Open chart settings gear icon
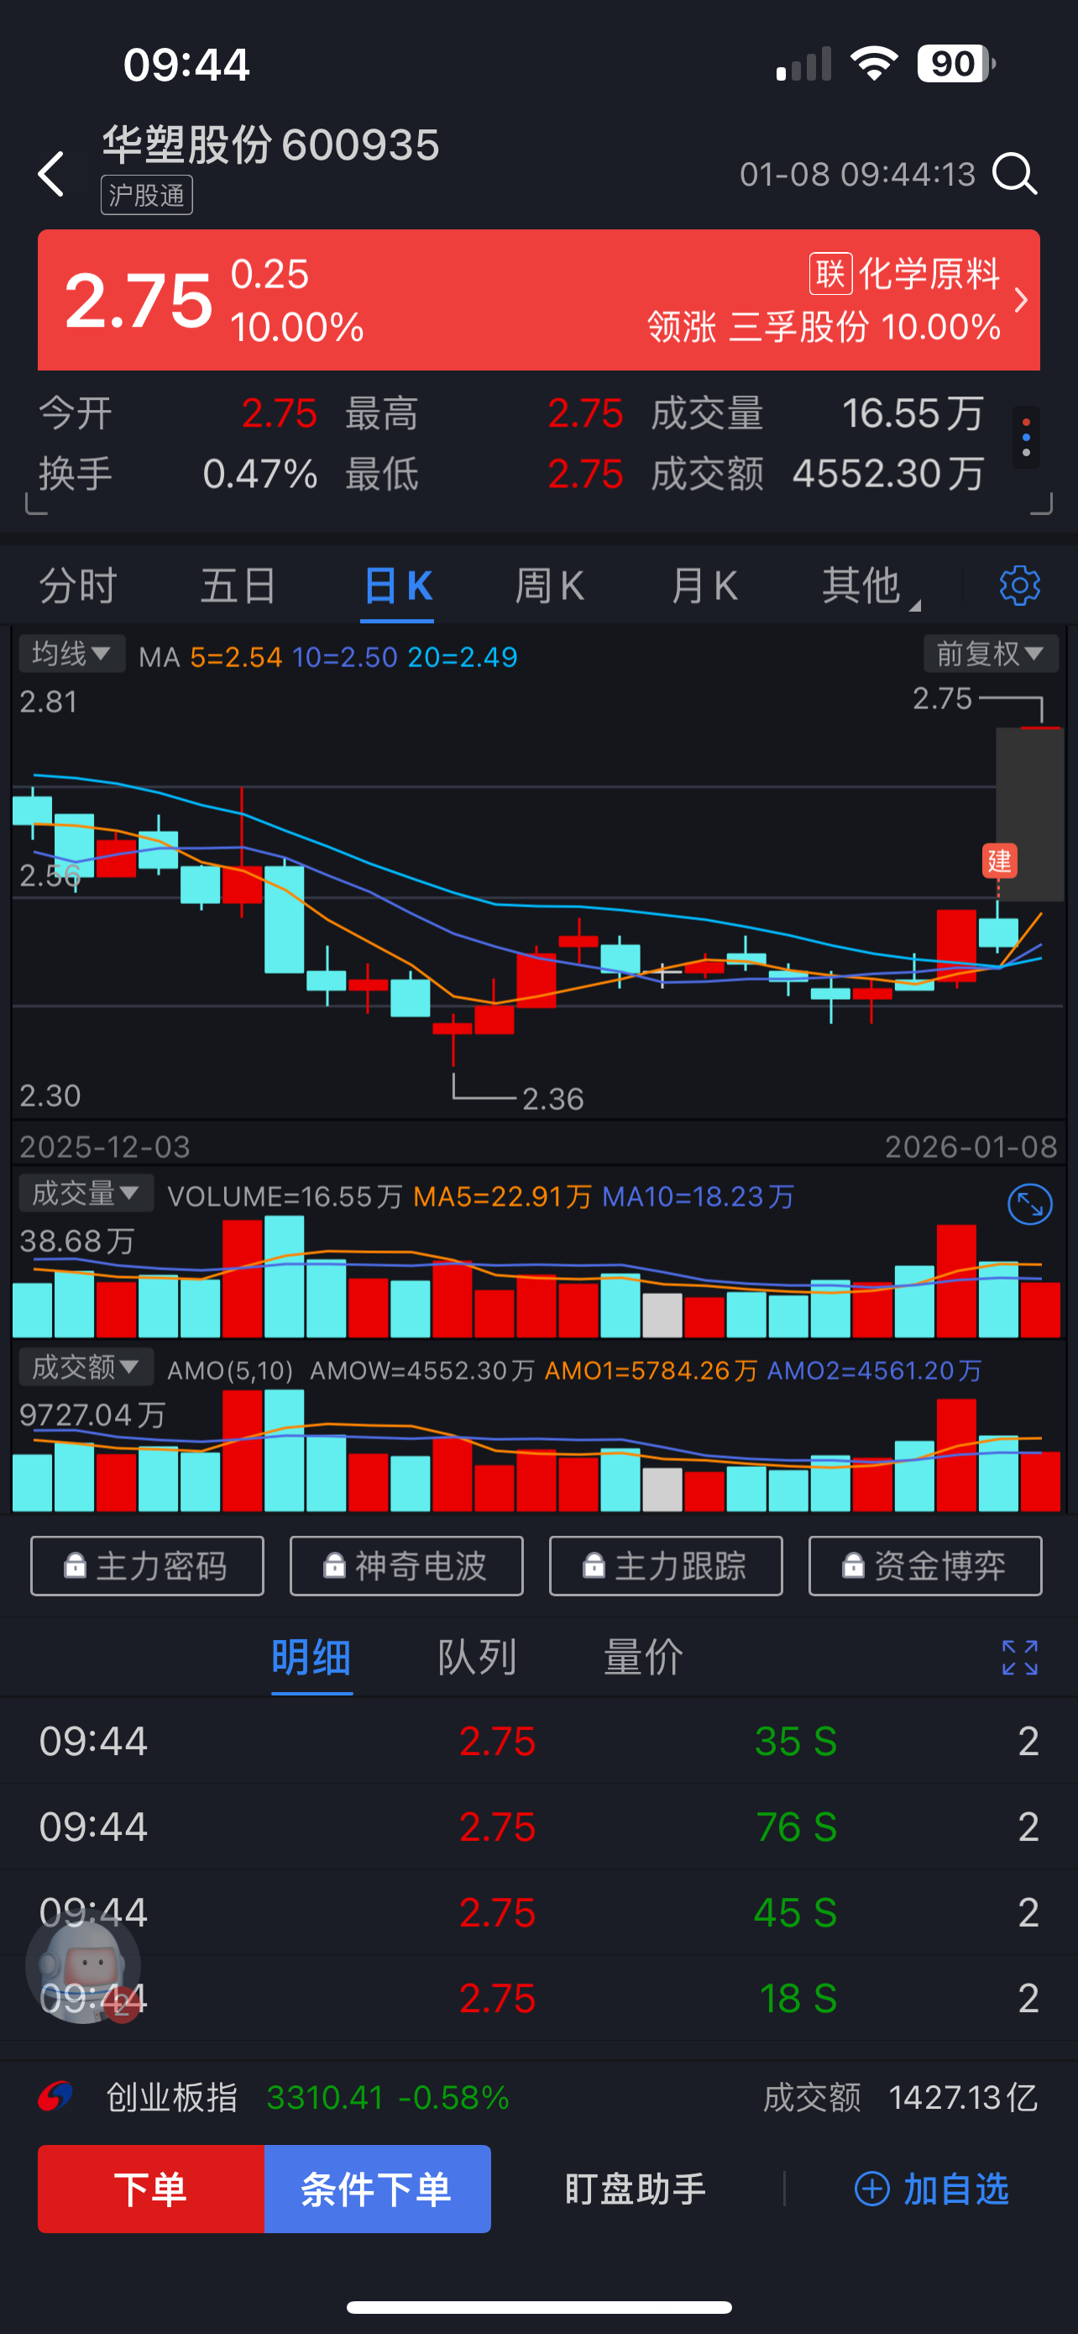This screenshot has height=2334, width=1078. (x=1019, y=586)
